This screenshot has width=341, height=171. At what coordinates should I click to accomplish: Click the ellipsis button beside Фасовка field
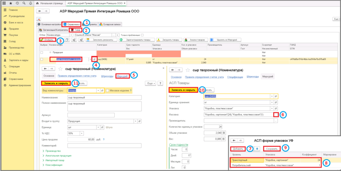(x=276, y=115)
